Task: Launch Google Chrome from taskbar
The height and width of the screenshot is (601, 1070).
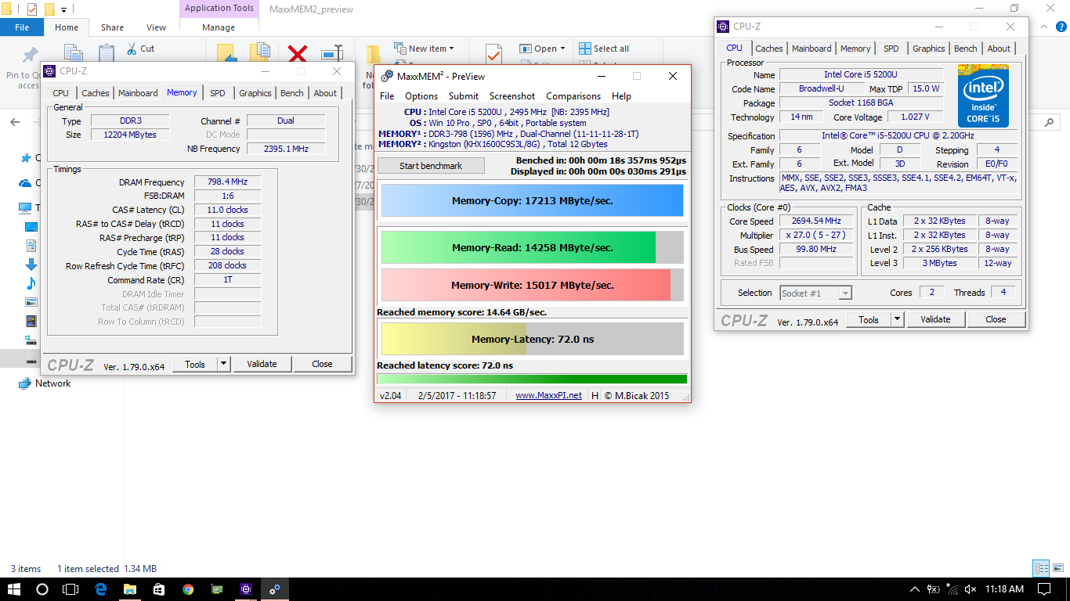Action: pos(188,589)
